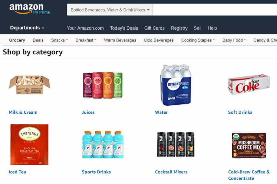The image size is (277, 184).
Task: Select the Cold Beverages tab
Action: [x=159, y=40]
